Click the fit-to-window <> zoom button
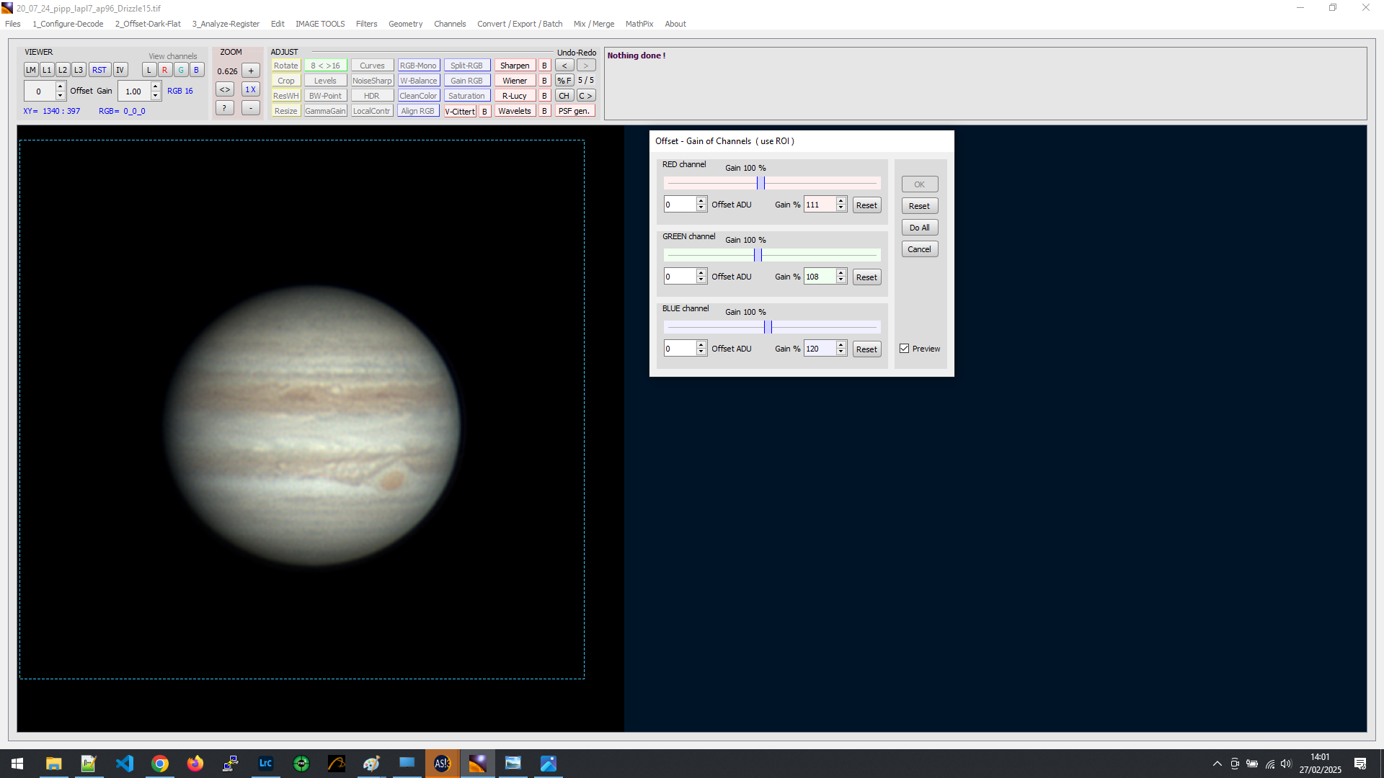The image size is (1384, 778). tap(225, 89)
